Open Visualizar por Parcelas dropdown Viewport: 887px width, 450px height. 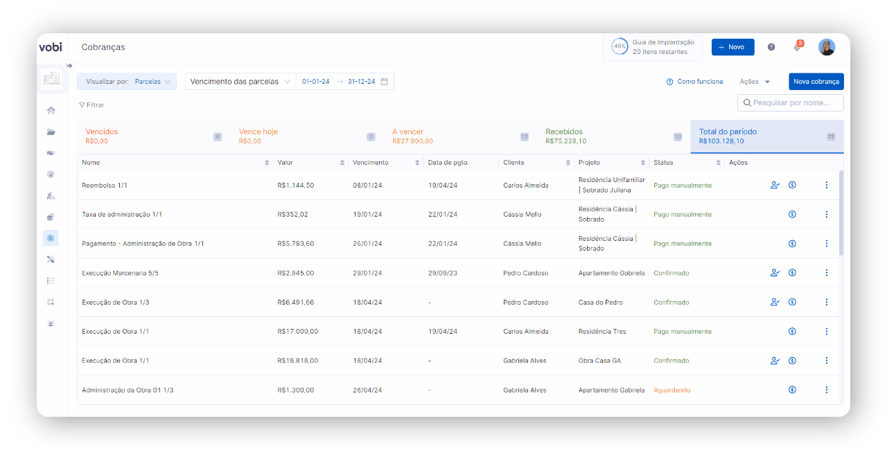click(x=127, y=82)
